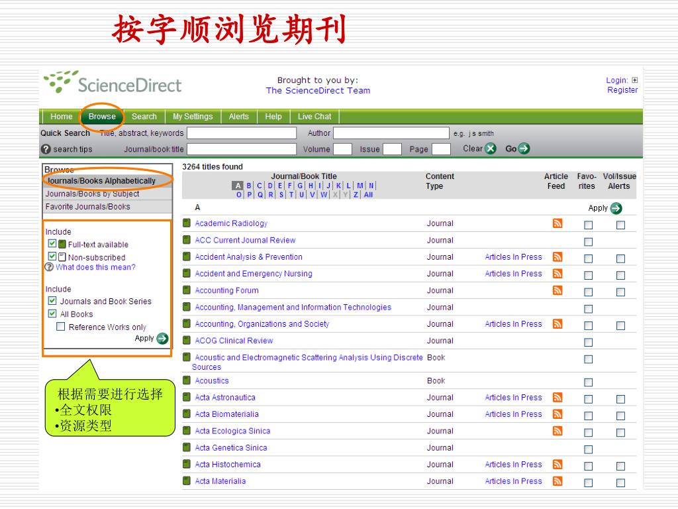Enable the Reference Works only checkbox
678x509 pixels.
tap(61, 327)
